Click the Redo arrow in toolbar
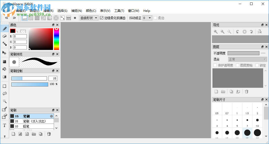 tap(14, 18)
